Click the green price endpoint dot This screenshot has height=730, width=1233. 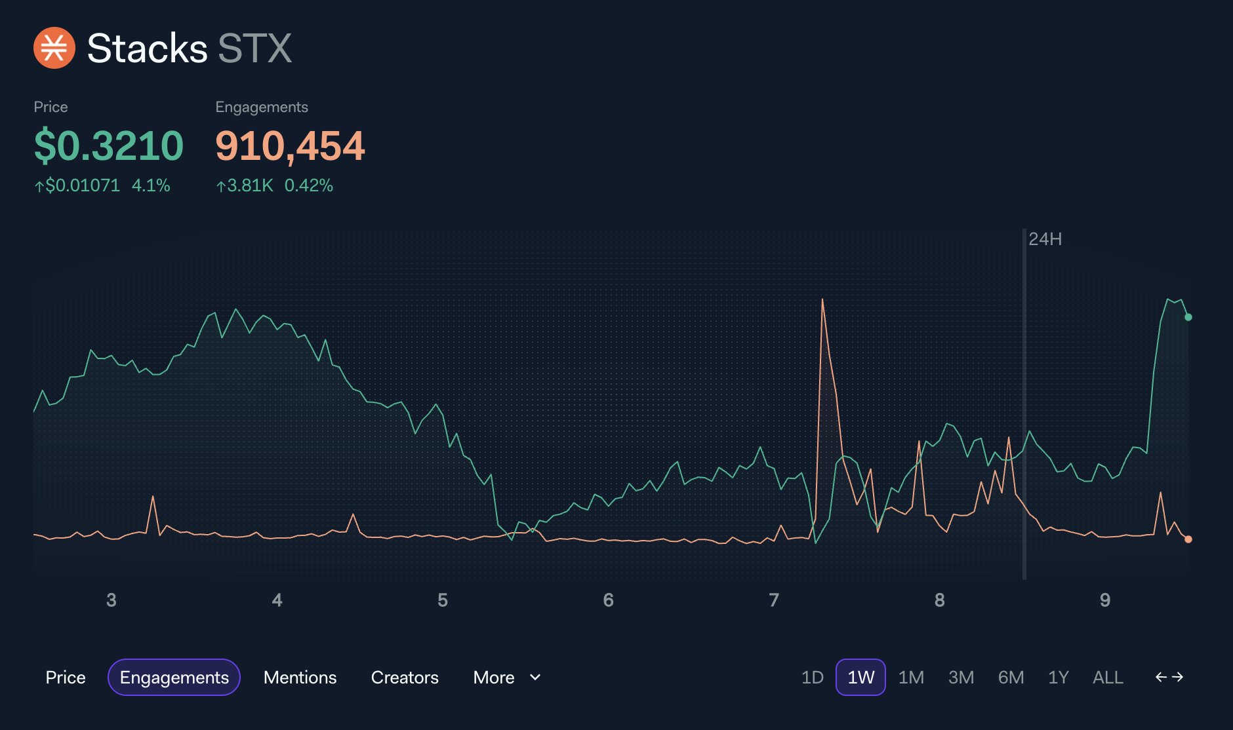1188,317
